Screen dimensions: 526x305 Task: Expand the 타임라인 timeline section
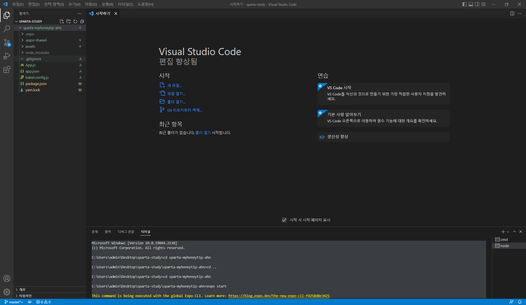pyautogui.click(x=50, y=296)
